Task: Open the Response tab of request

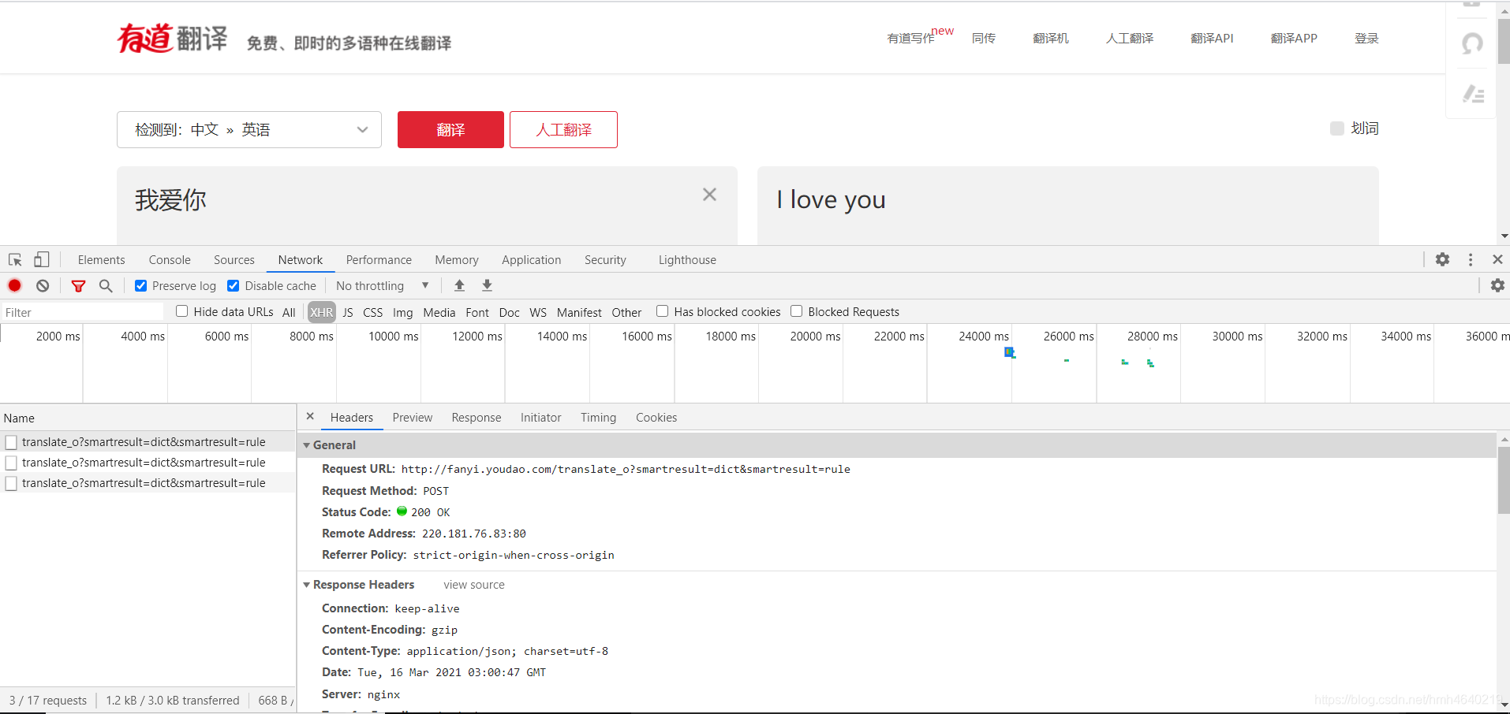Action: (477, 418)
